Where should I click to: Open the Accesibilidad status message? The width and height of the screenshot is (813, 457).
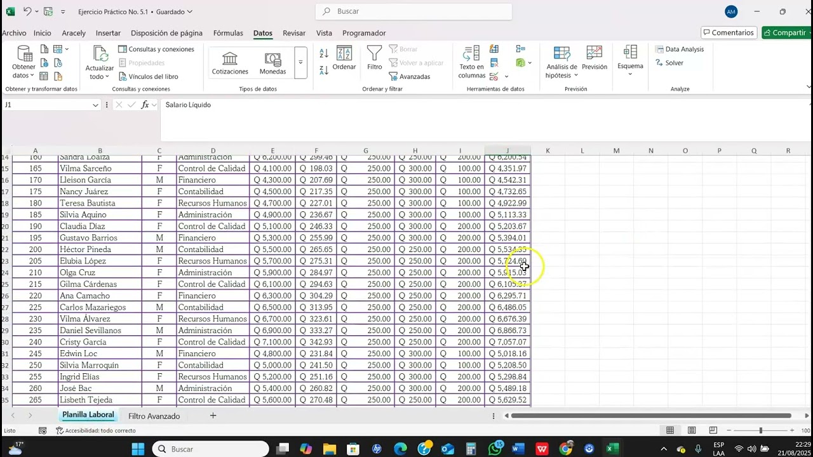96,430
